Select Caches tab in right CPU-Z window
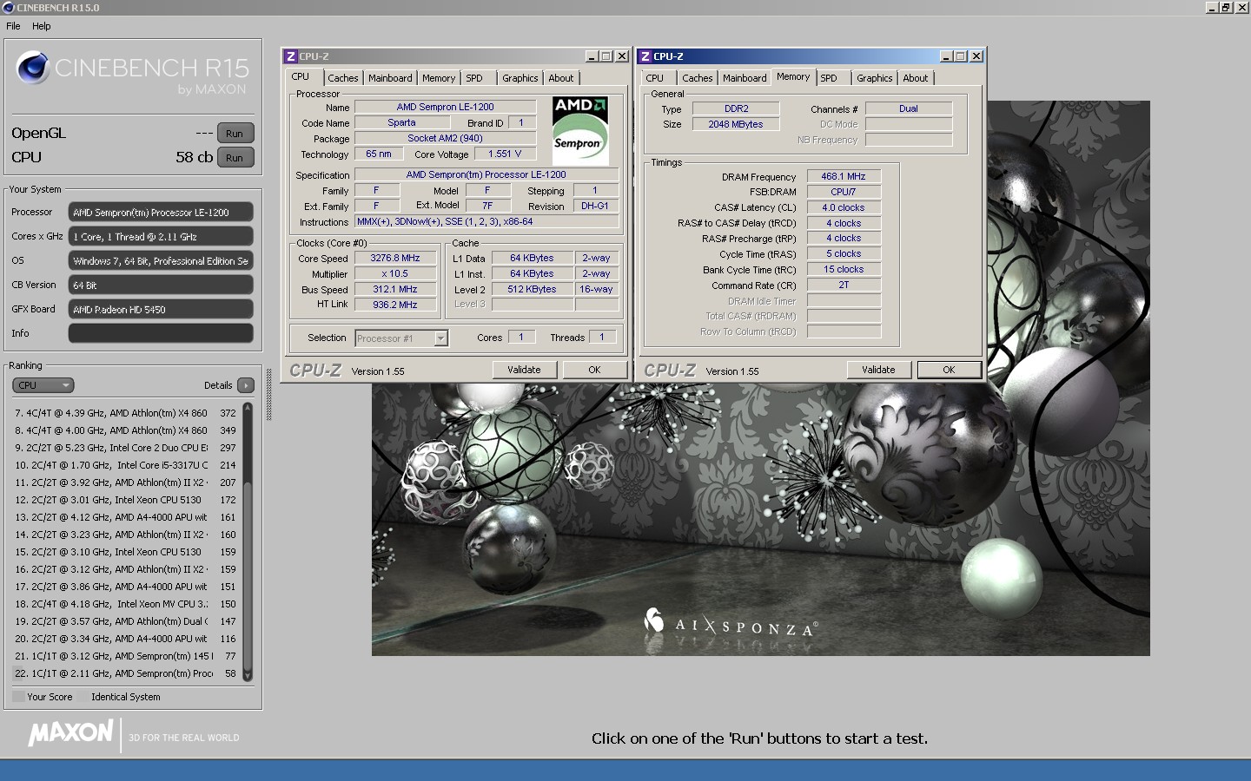The height and width of the screenshot is (781, 1251). (697, 78)
